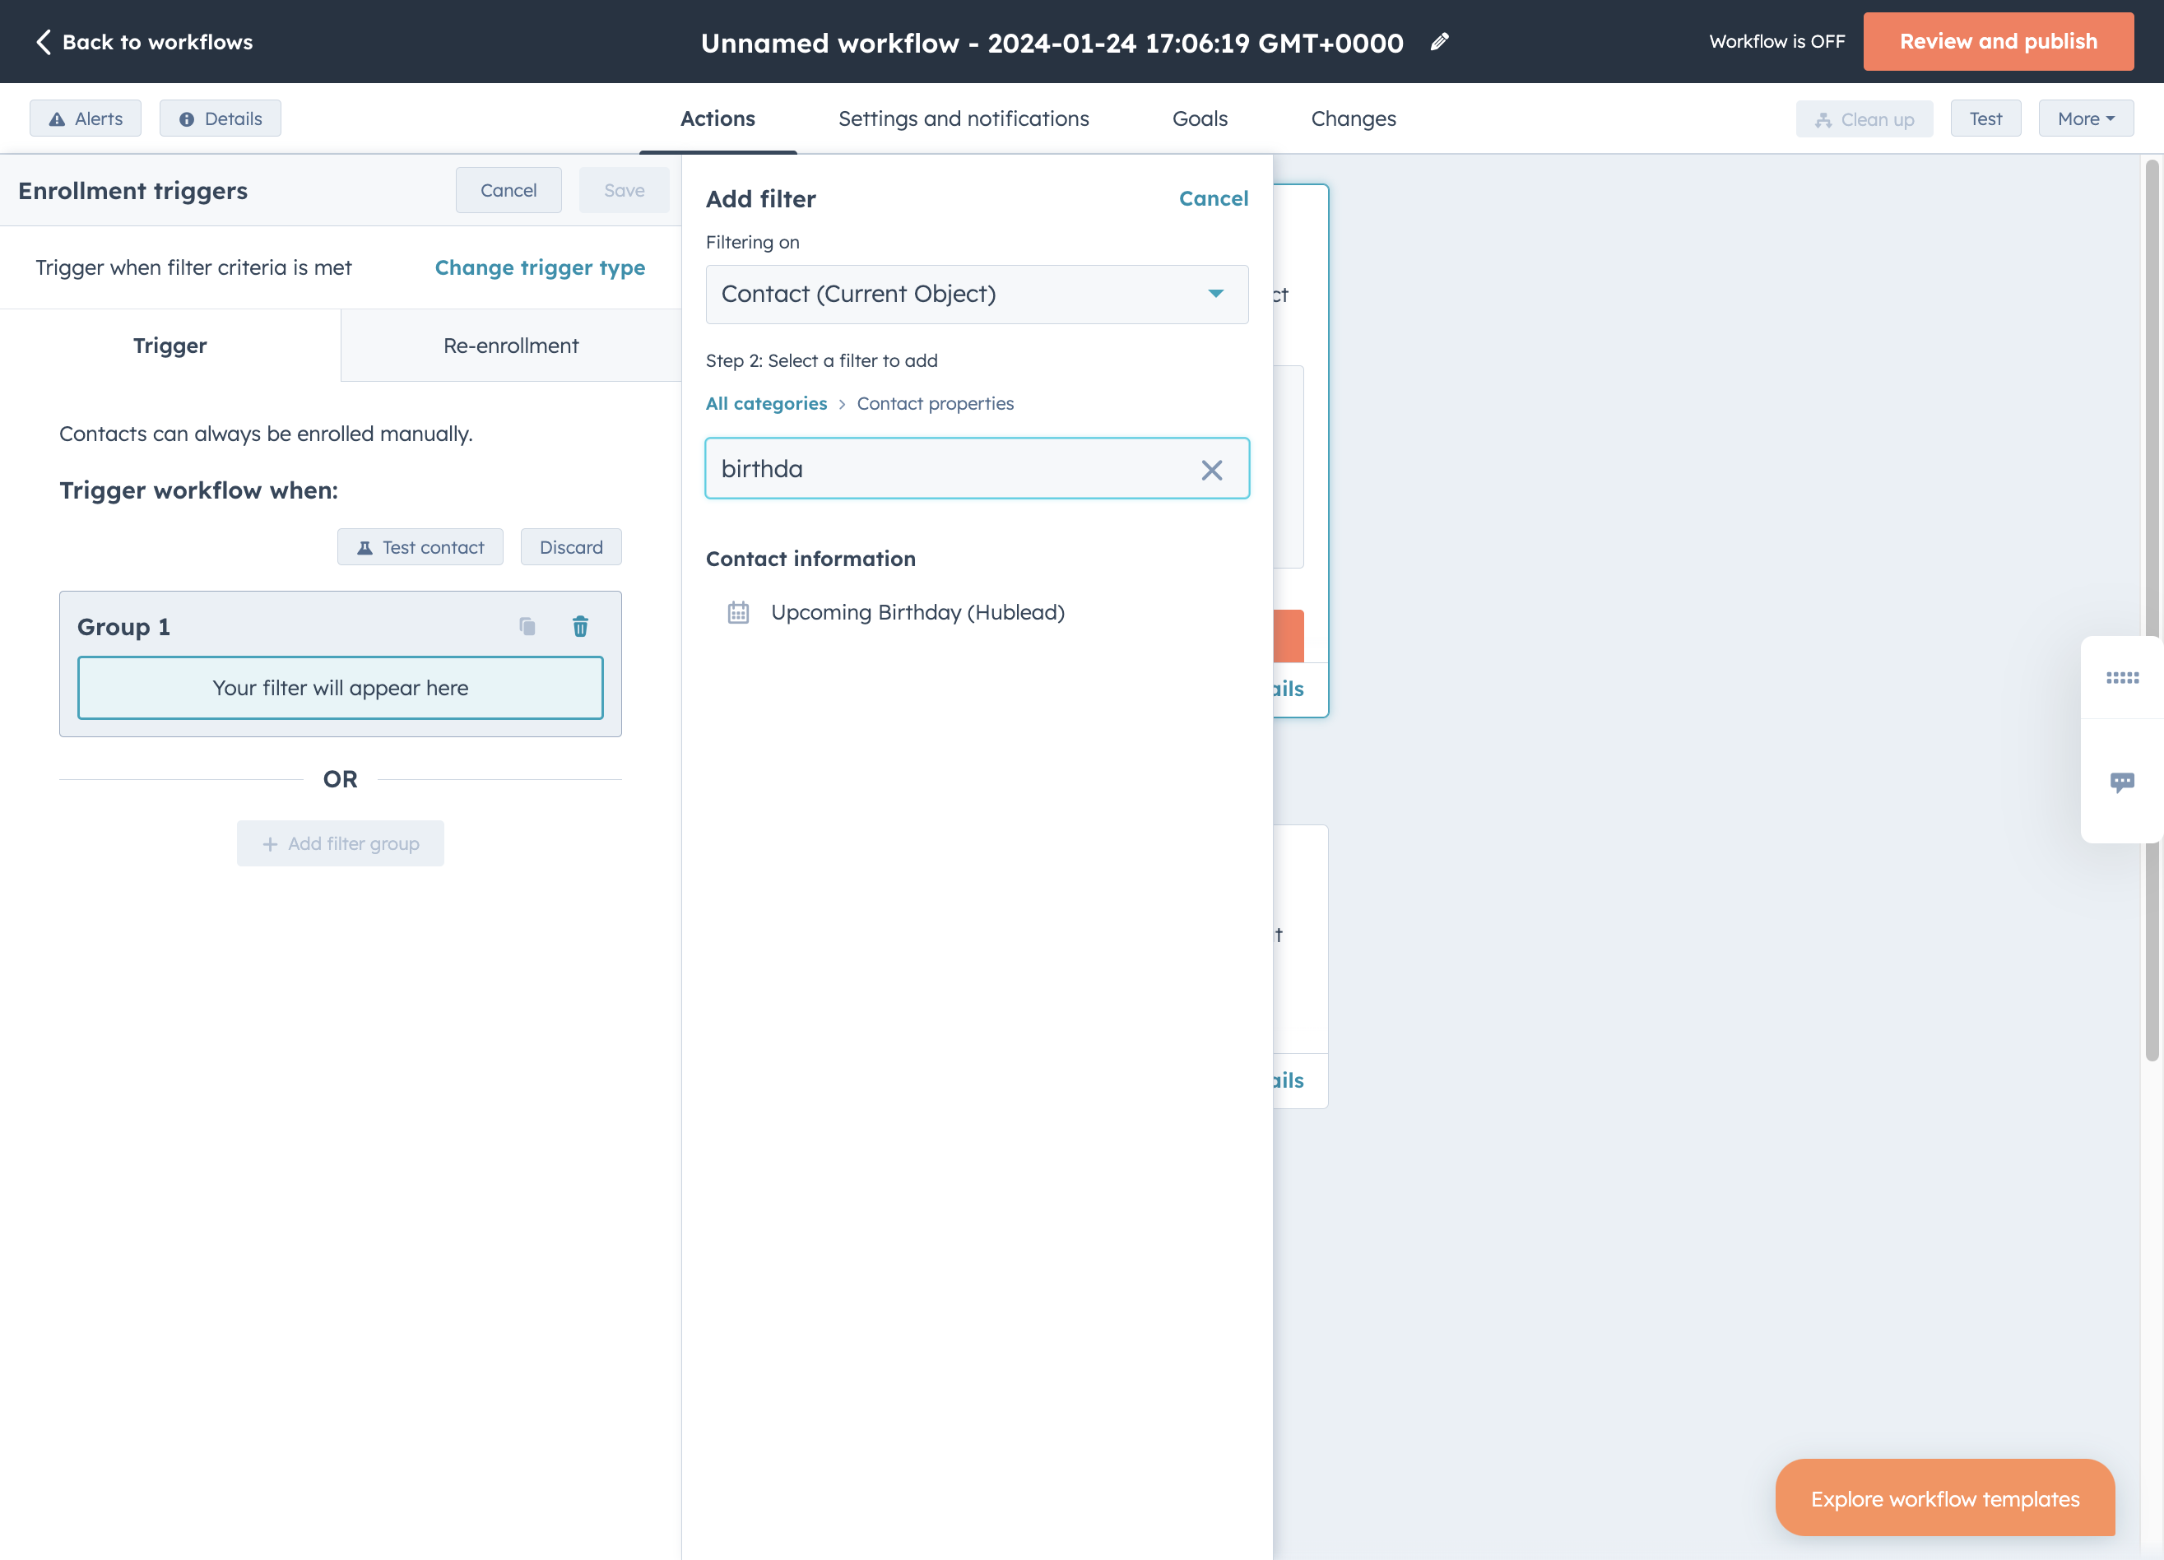This screenshot has width=2164, height=1560.
Task: Delete Group 1 with the trash icon
Action: click(x=580, y=626)
